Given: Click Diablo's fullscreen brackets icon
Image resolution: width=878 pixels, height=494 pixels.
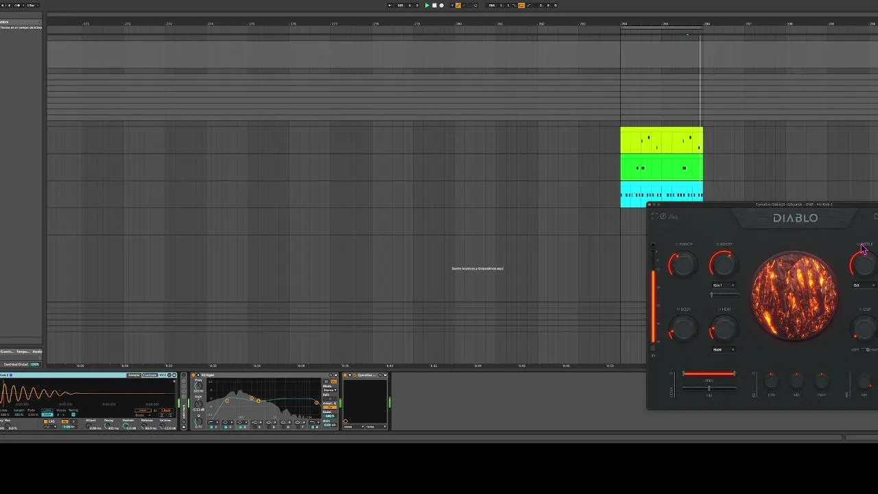Looking at the screenshot, I should [655, 216].
